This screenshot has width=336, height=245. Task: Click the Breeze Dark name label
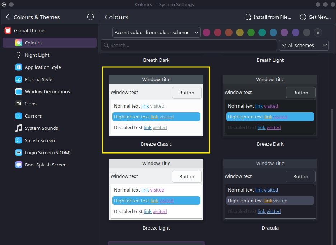[270, 144]
